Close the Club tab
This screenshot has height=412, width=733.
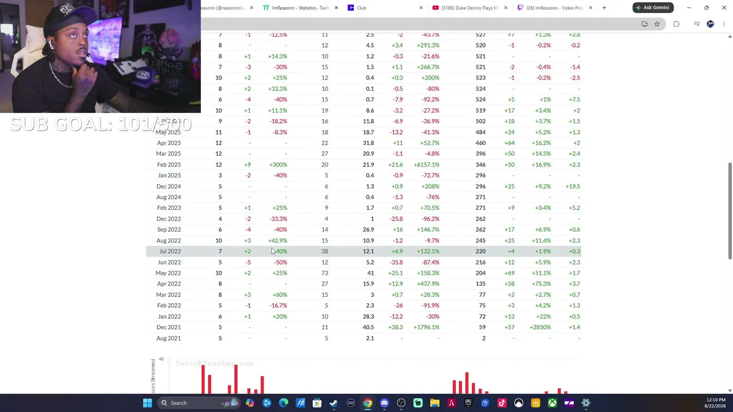(421, 8)
